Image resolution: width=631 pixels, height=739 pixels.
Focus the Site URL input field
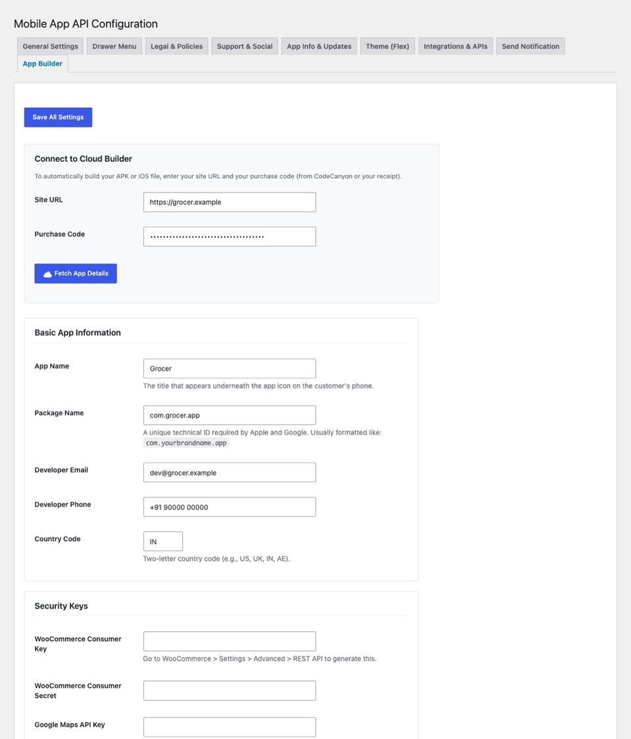pyautogui.click(x=230, y=202)
